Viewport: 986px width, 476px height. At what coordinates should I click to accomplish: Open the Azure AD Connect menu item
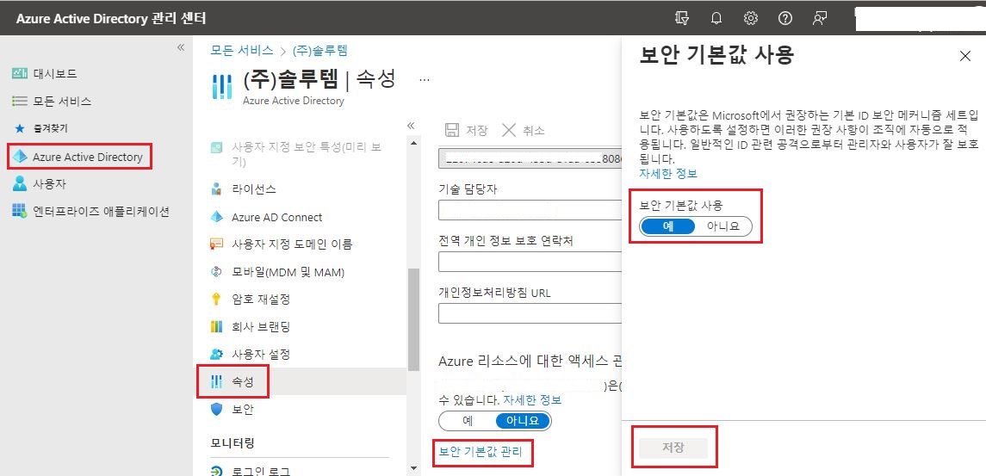pos(276,217)
